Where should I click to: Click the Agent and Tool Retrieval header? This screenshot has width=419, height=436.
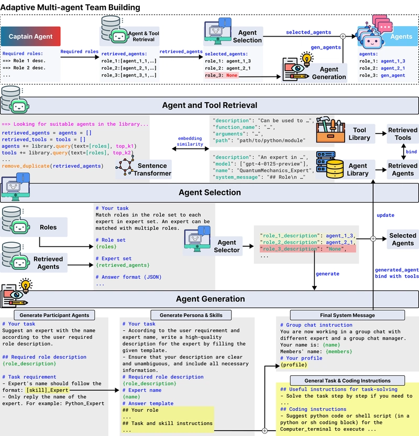pos(210,105)
